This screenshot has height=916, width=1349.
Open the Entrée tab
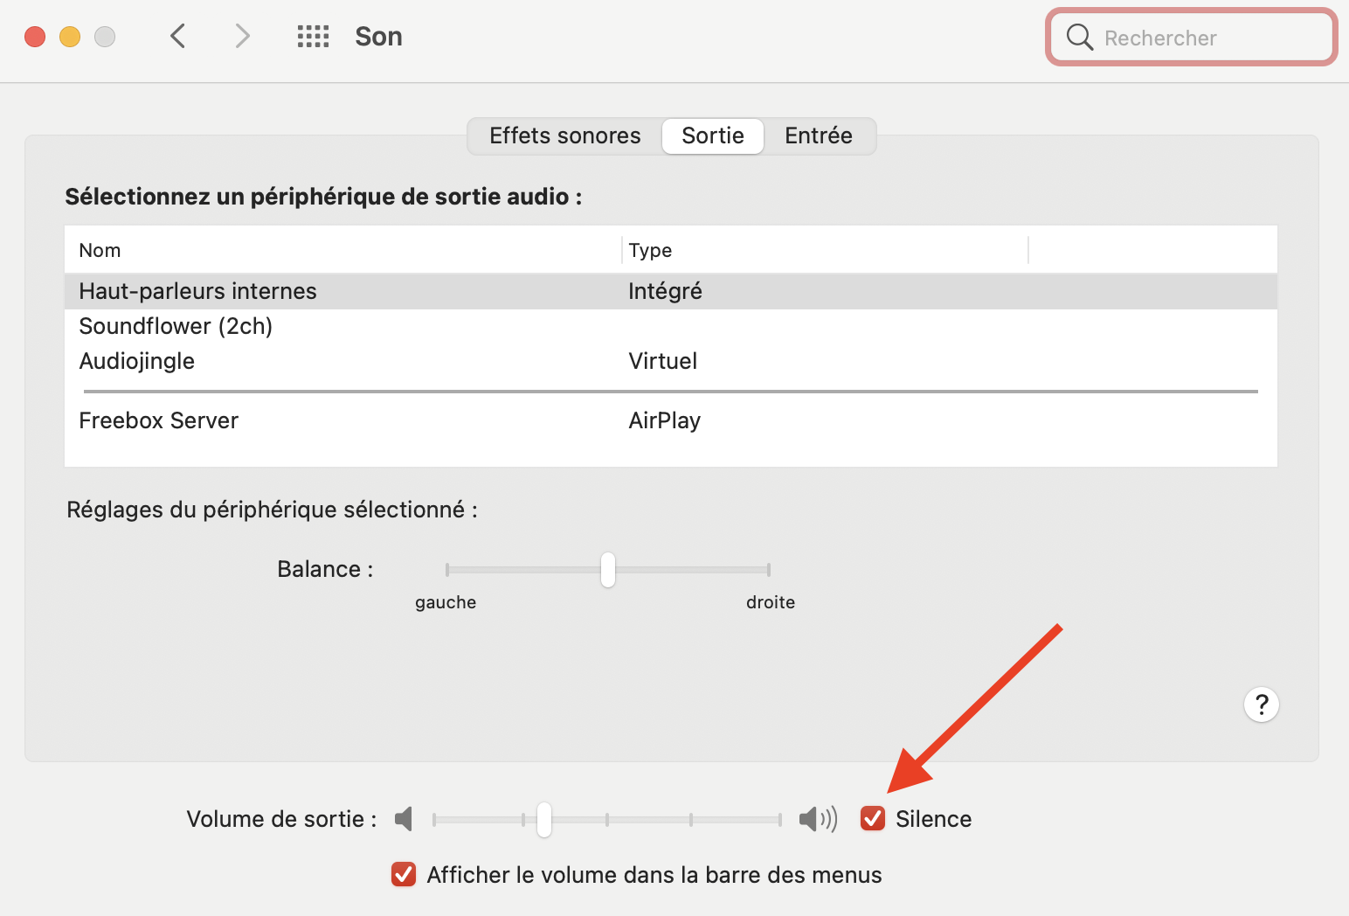pos(818,136)
